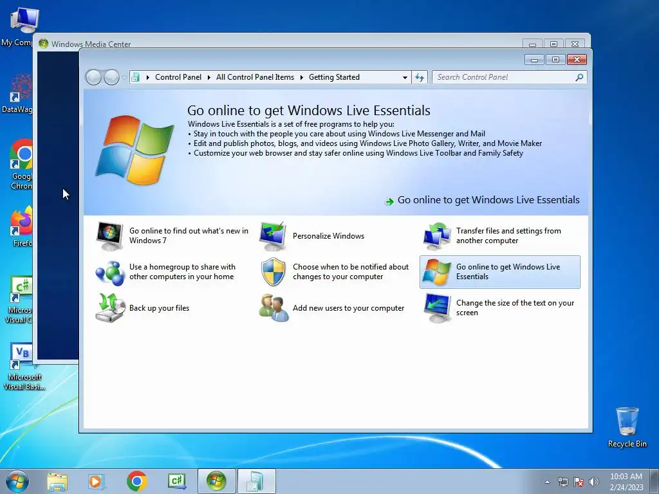Open the Personalize Windows text link
The width and height of the screenshot is (659, 494).
click(328, 236)
